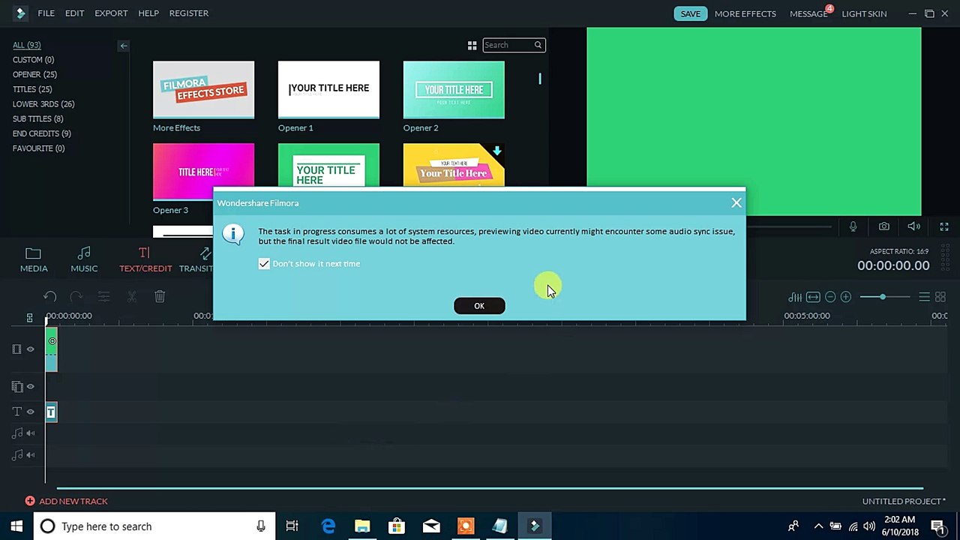Select the FAVOURITE (0) category
This screenshot has height=540, width=960.
38,148
